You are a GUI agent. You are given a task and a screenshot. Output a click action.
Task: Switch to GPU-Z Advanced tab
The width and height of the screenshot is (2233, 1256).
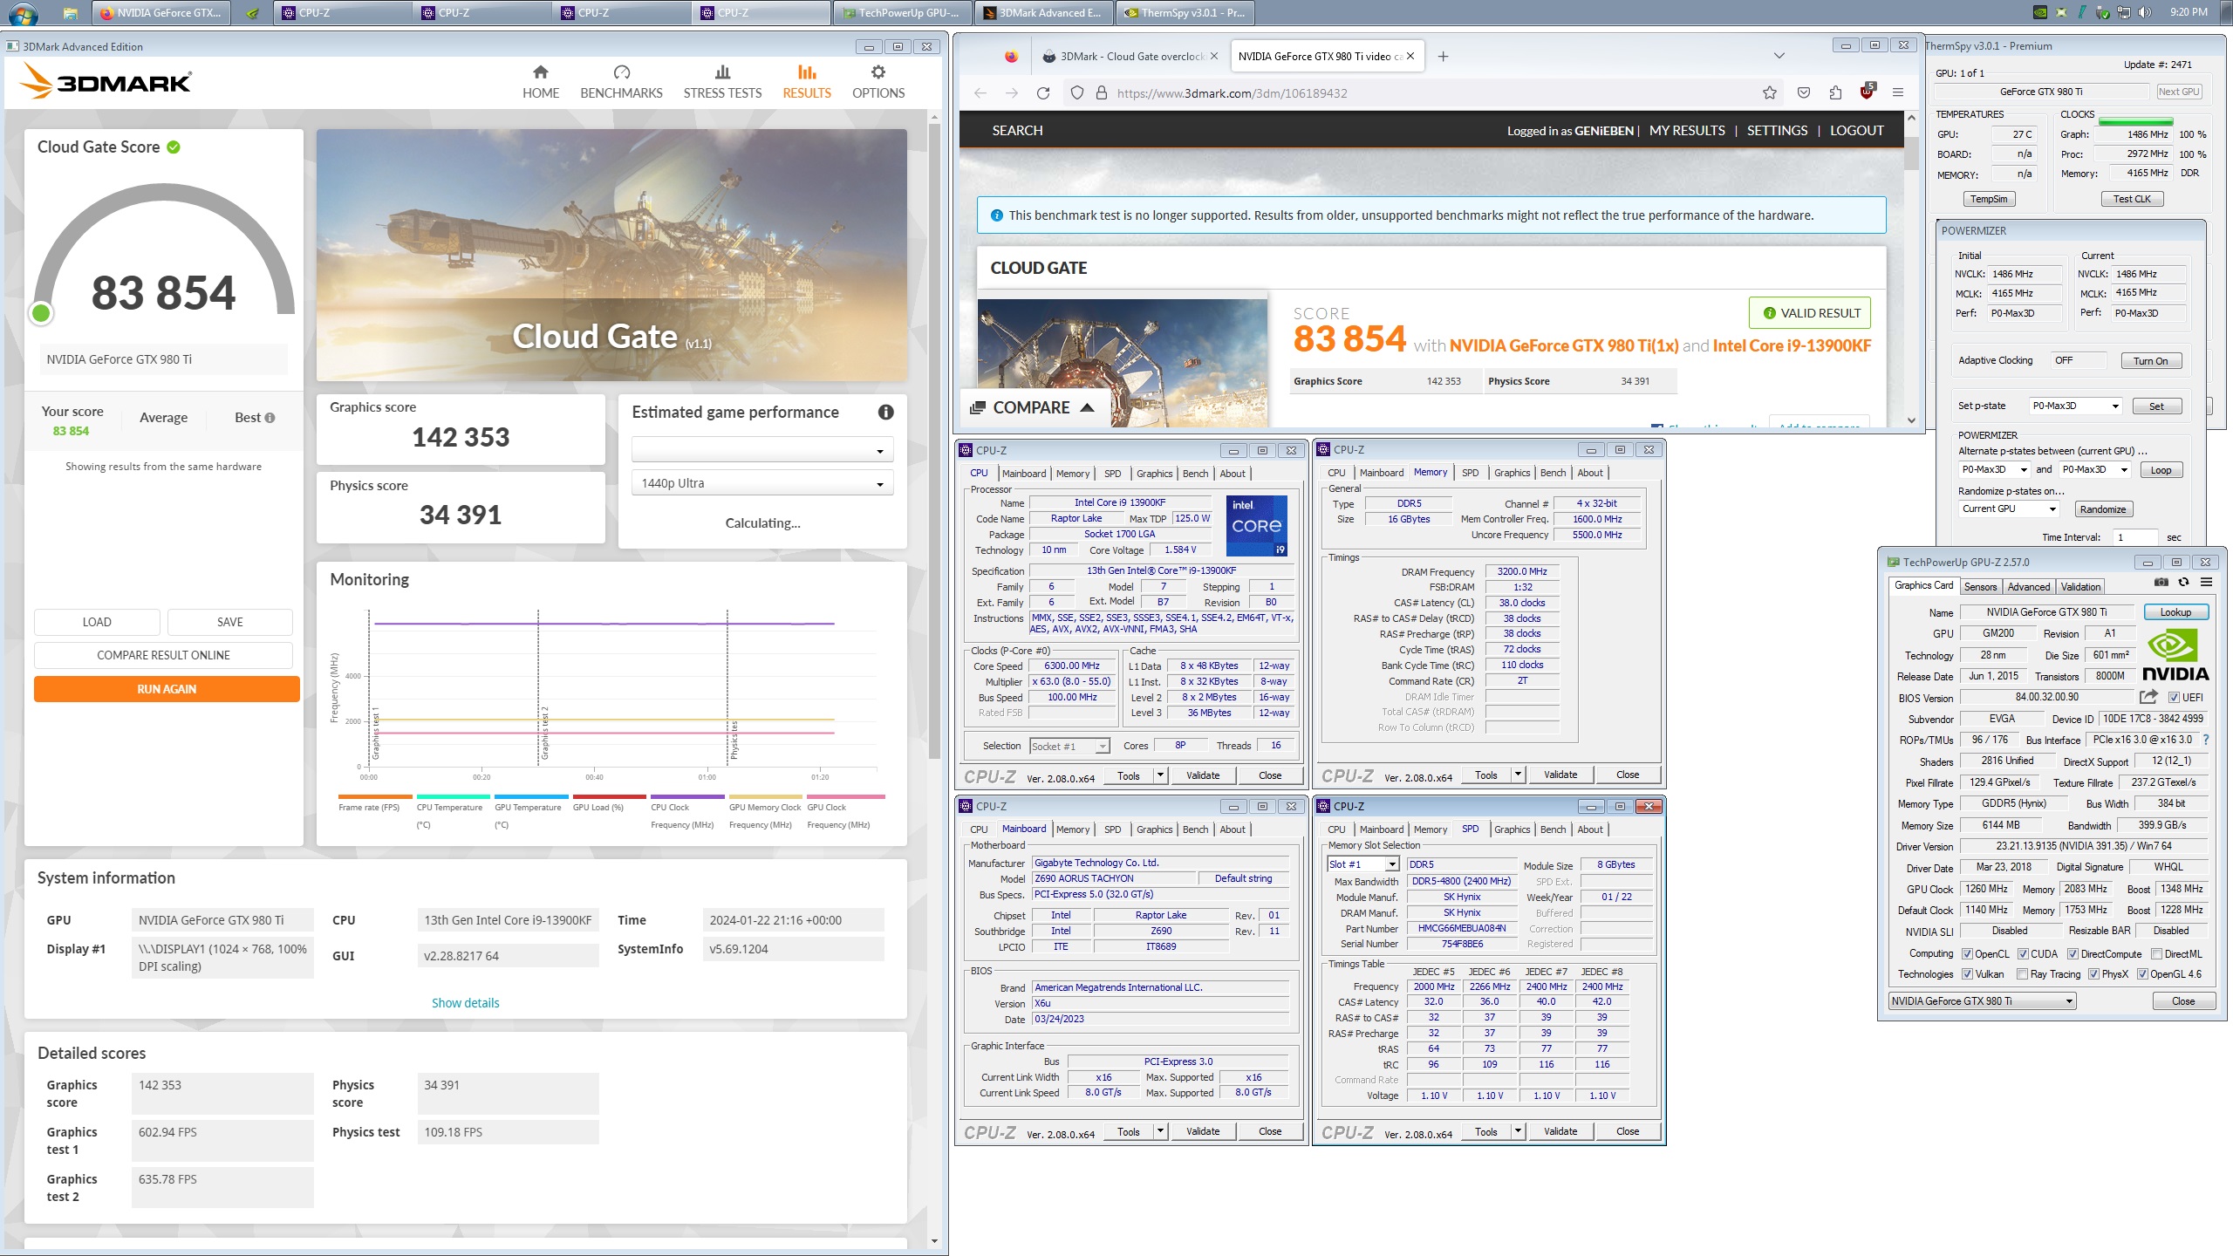pos(2028,587)
